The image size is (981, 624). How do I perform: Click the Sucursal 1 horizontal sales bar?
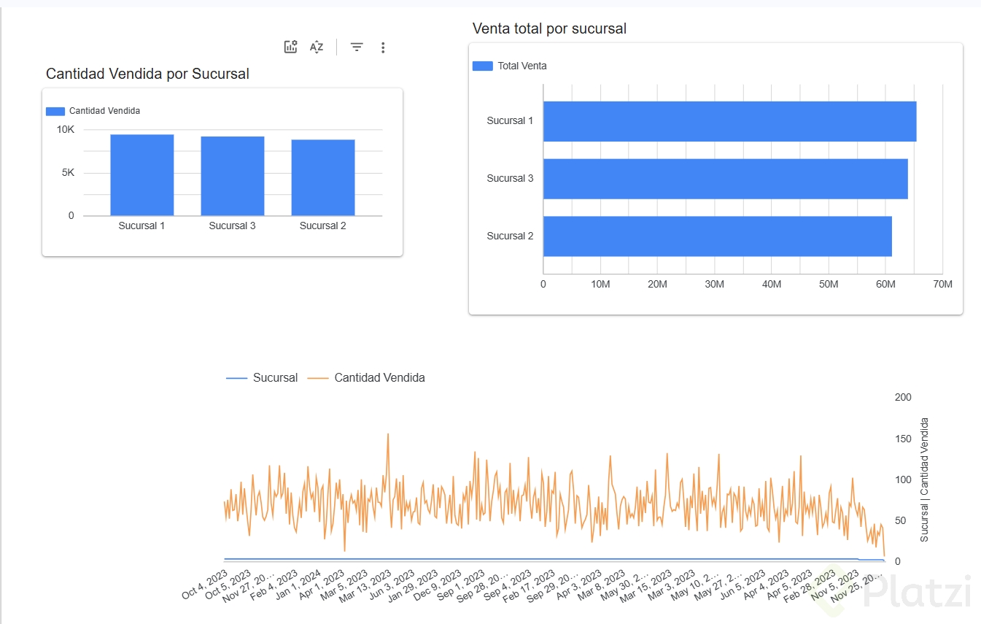point(729,121)
